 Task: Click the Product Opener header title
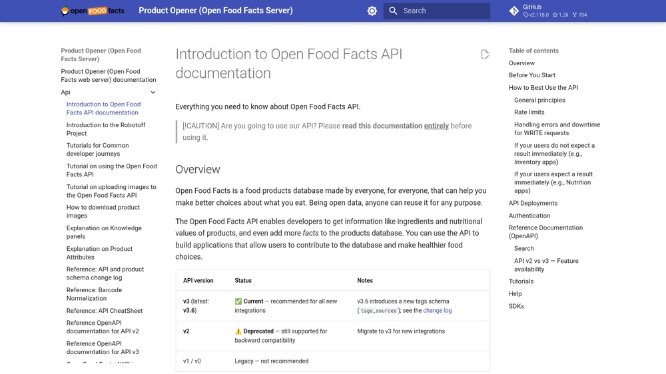(215, 11)
